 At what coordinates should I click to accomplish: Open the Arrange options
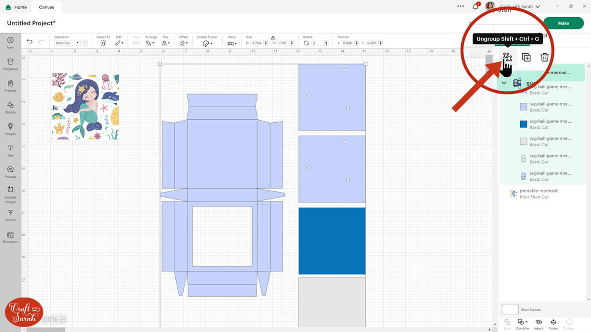click(150, 43)
